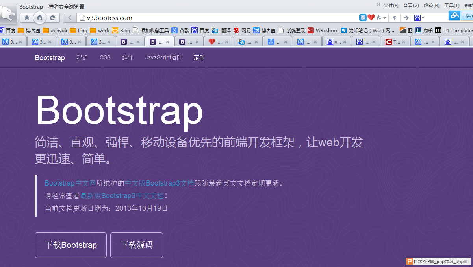473x267 pixels.
Task: Open the 最新版Bootstrap3中文文档 link
Action: pyautogui.click(x=122, y=196)
